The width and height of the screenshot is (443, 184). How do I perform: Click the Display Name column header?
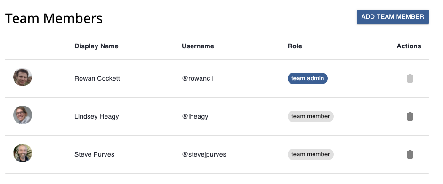pos(97,46)
